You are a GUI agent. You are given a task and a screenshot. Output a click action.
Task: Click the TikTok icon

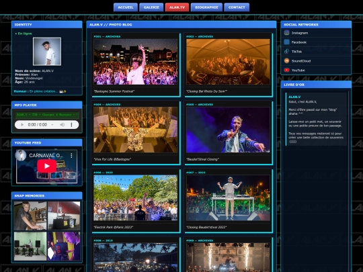pyautogui.click(x=286, y=51)
